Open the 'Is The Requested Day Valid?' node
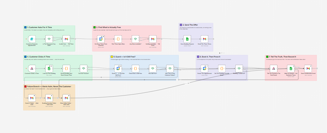 click(49, 39)
